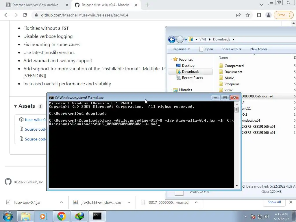Switch to Release fuse-wiiu v0.4 tab
Screen dimensions: 296x222
click(106, 5)
